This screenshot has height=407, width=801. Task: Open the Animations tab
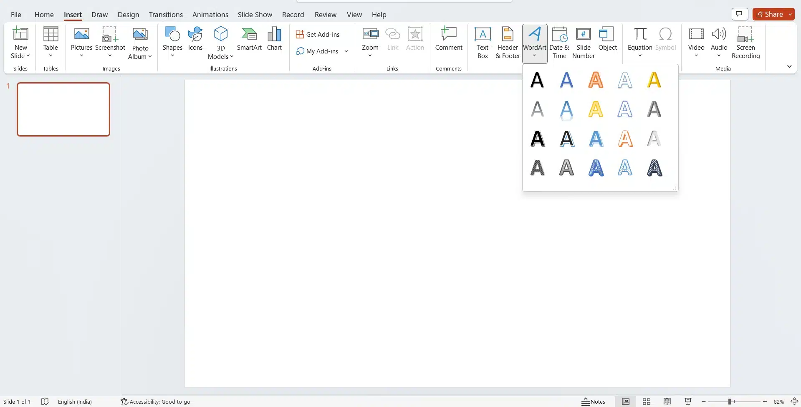(x=210, y=15)
